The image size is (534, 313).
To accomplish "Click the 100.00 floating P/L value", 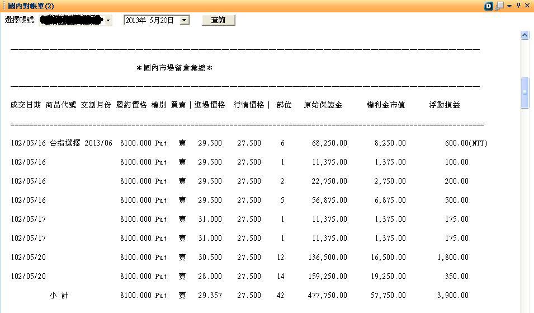I will [x=457, y=162].
